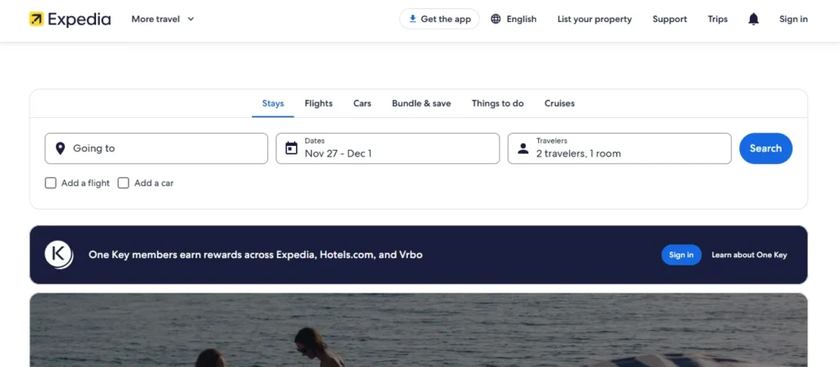Click the beach photo banner
The image size is (840, 367).
pyautogui.click(x=418, y=330)
